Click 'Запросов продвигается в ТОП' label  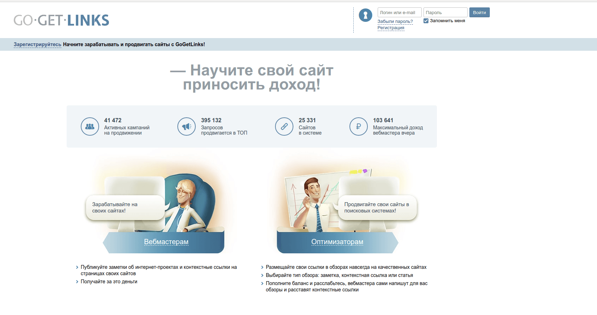224,130
